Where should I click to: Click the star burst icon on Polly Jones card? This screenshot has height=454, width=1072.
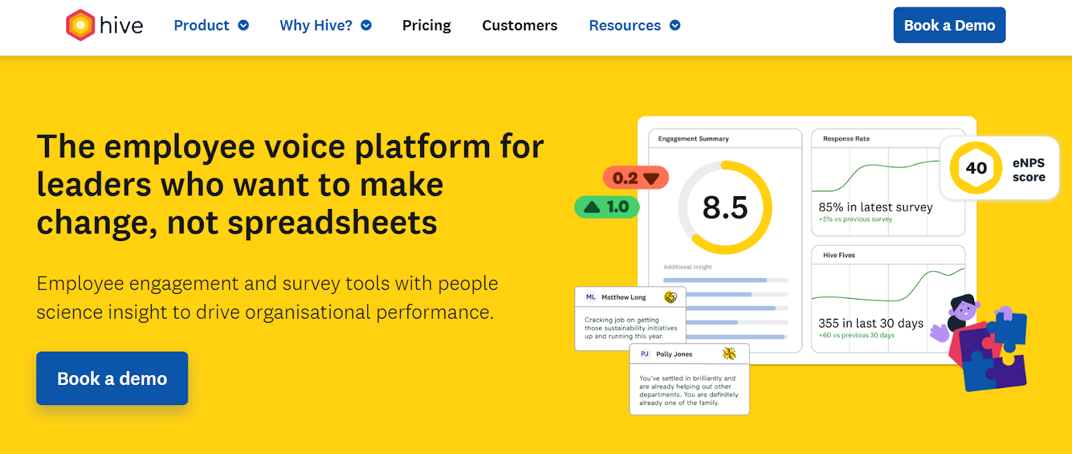click(x=729, y=354)
